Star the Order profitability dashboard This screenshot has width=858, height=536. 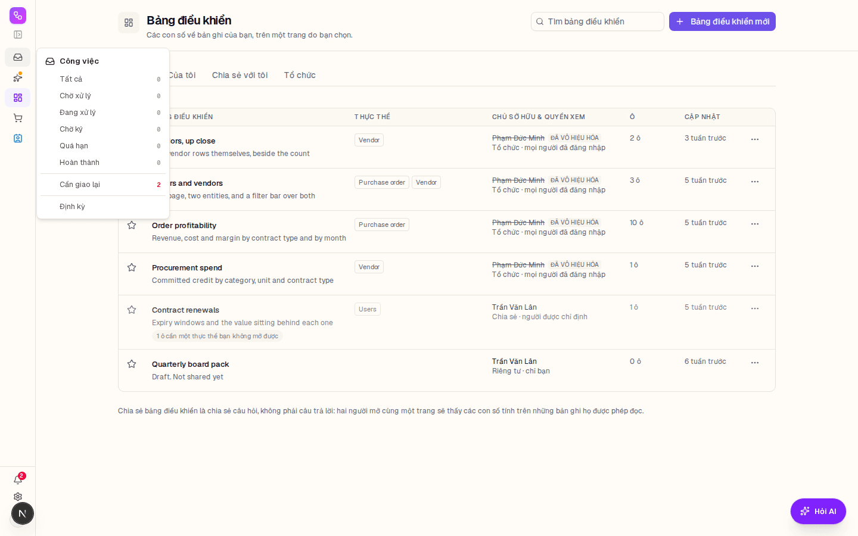pyautogui.click(x=132, y=225)
